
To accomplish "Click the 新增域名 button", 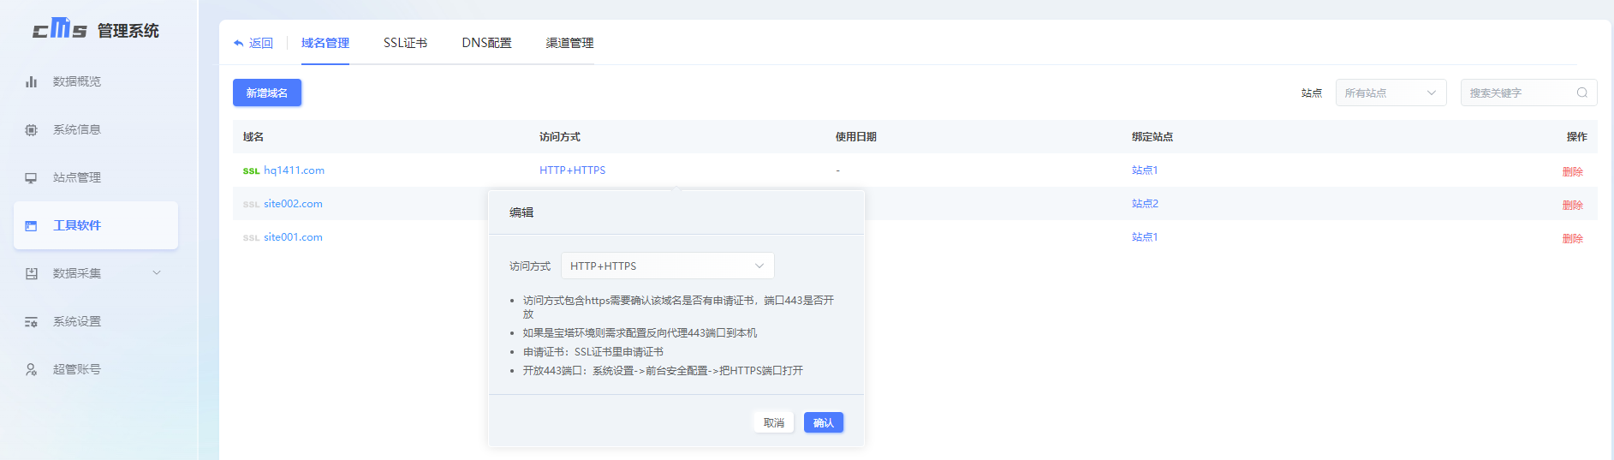I will [267, 93].
